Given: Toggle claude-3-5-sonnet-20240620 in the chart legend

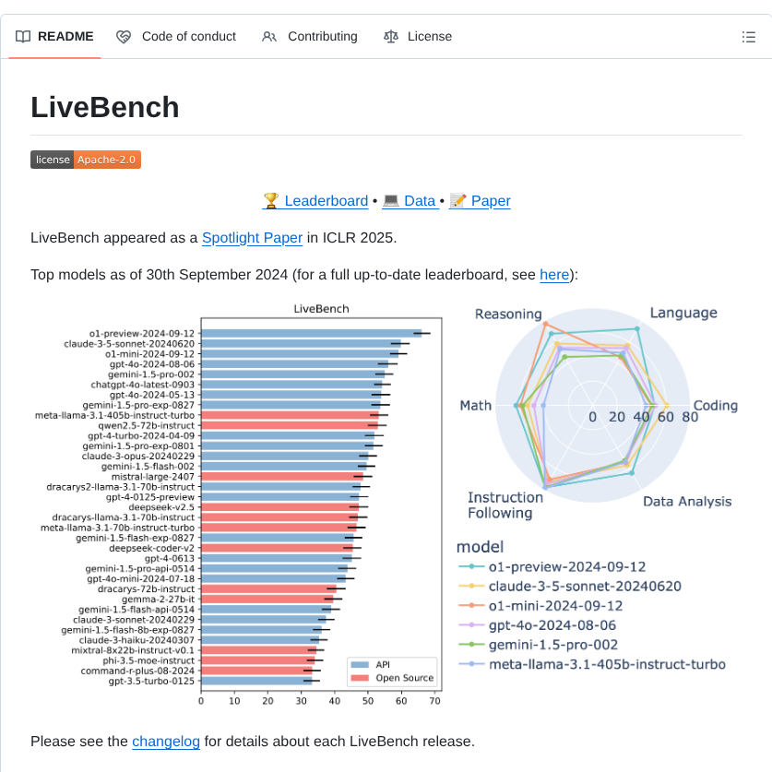Looking at the screenshot, I should [x=585, y=588].
